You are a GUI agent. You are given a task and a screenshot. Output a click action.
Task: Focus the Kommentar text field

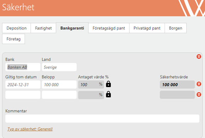coord(102,119)
